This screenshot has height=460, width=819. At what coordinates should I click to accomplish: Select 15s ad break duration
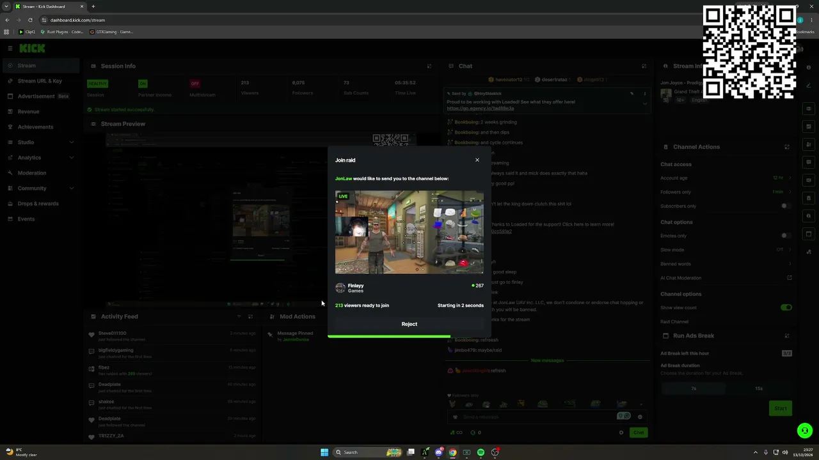pyautogui.click(x=759, y=388)
